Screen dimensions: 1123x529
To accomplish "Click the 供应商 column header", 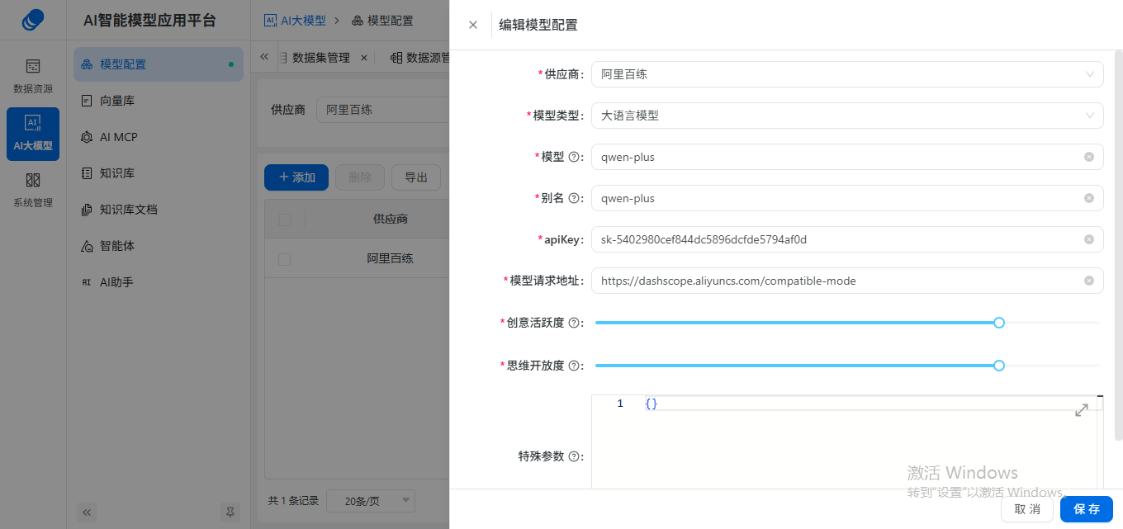I will click(391, 220).
